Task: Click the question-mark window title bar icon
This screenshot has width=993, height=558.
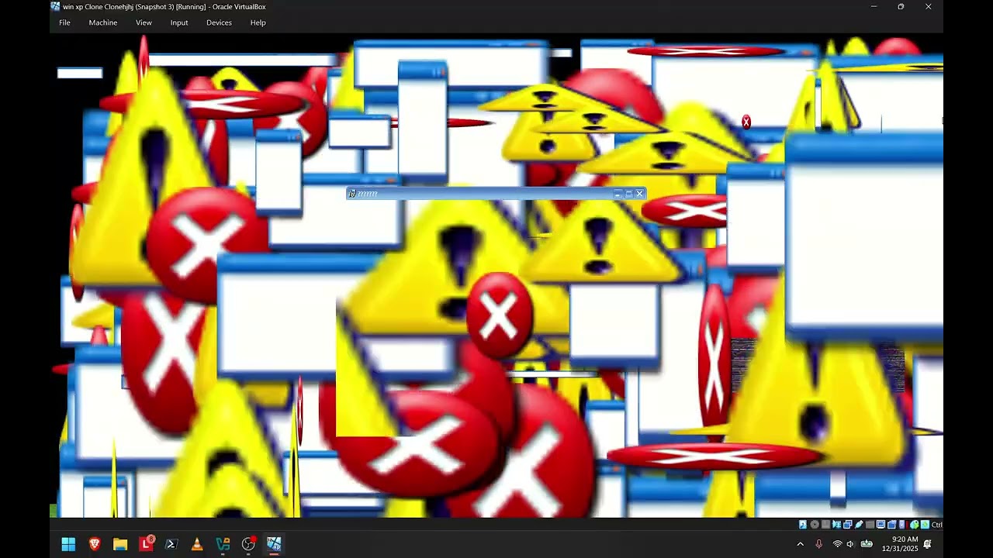Action: [351, 193]
